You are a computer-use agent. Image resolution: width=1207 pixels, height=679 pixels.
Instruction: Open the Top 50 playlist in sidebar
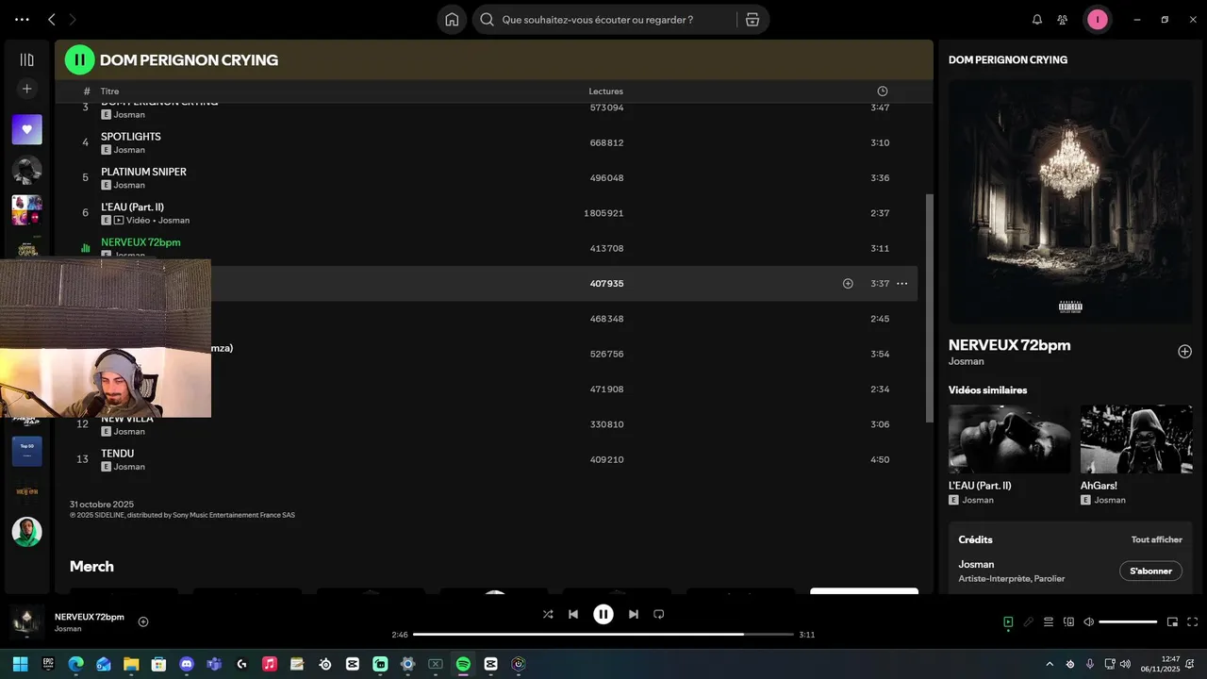[x=26, y=451]
